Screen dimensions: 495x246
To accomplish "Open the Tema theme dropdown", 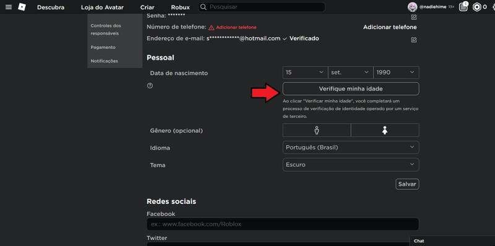I will point(351,164).
